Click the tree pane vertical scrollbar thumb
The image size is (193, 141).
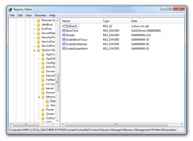point(57,82)
